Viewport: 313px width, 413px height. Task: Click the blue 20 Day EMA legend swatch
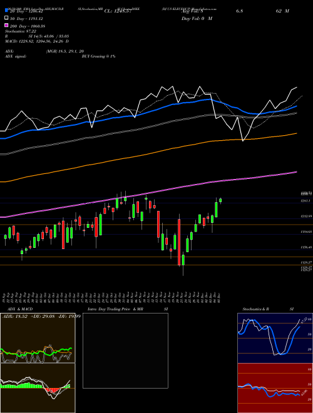coord(6,11)
